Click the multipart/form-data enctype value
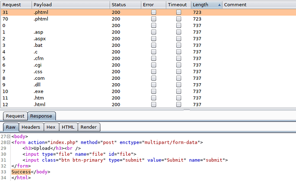Viewport: 296px width, 181px height. coord(171,142)
